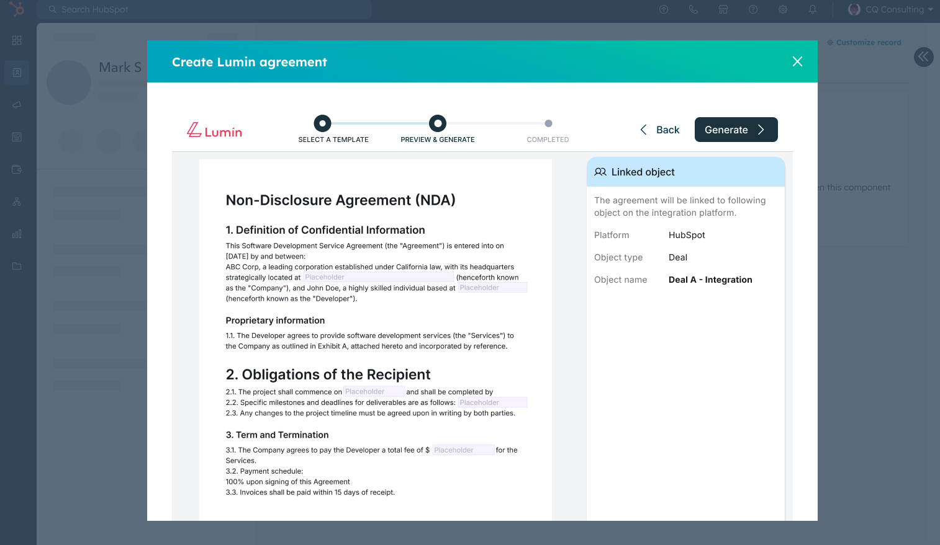The image size is (940, 545).
Task: Open the reporting bar chart icon
Action: coord(17,234)
